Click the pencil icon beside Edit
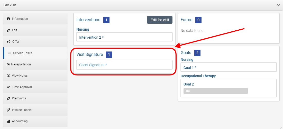 [x=8, y=30]
